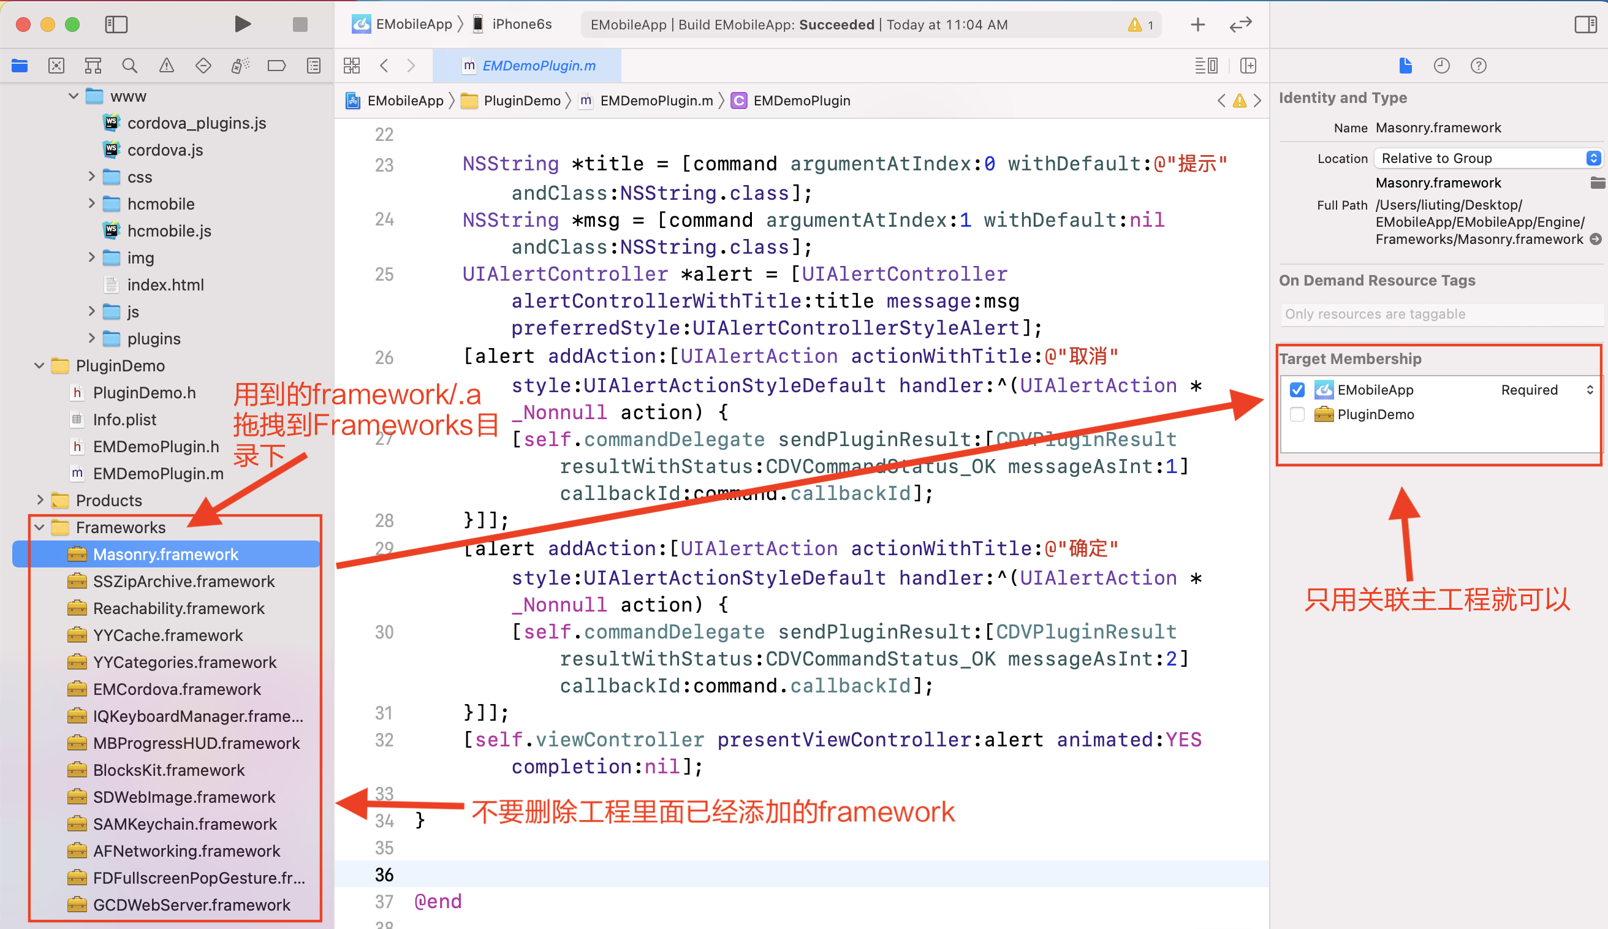The image size is (1608, 929).
Task: Open the Issue navigator warning icon
Action: click(x=167, y=65)
